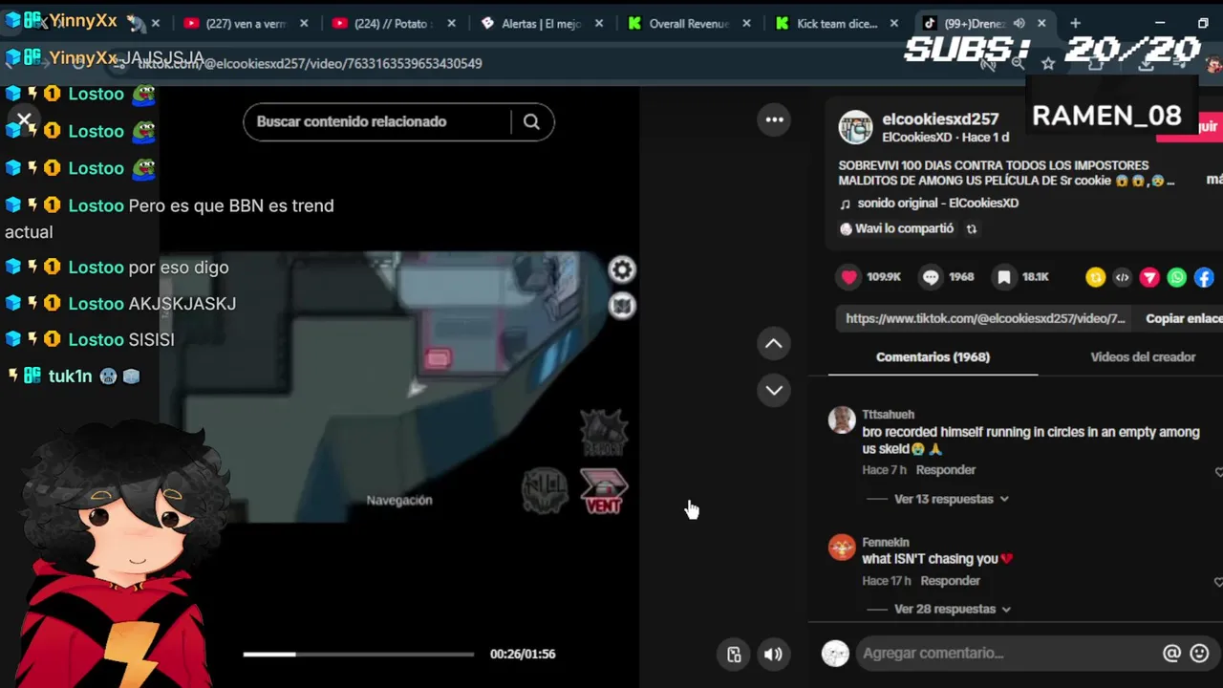Open the elcookiesxd257 username link
The width and height of the screenshot is (1223, 688).
[940, 119]
